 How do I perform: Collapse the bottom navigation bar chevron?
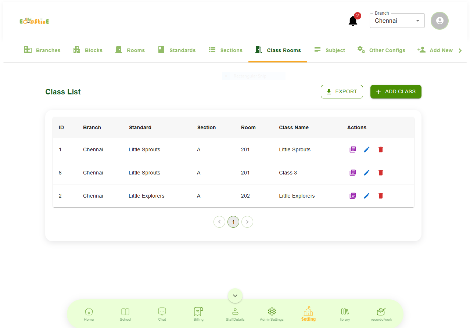pyautogui.click(x=235, y=296)
